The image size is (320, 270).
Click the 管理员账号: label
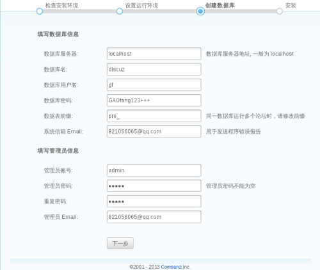[x=58, y=170]
